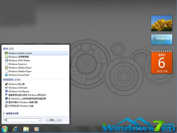This screenshot has height=133, width=177.
Task: Click the 程序 (20) group header
Action: point(8,49)
